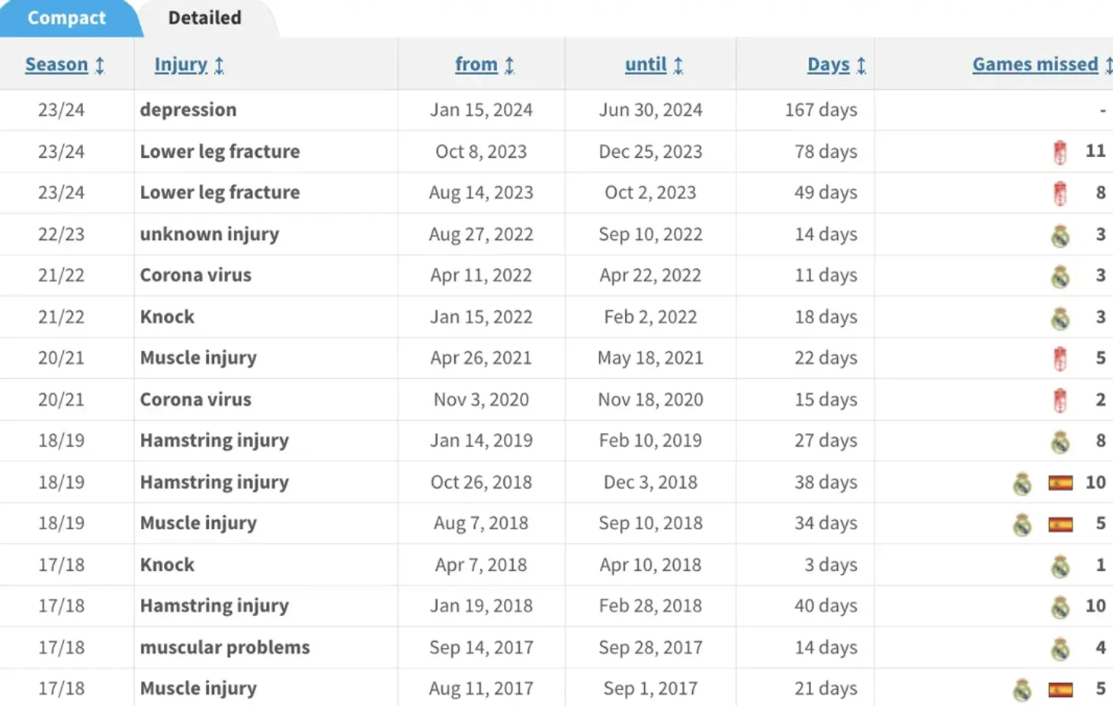Click the sort arrows next to Season
The image size is (1113, 706).
(x=100, y=66)
